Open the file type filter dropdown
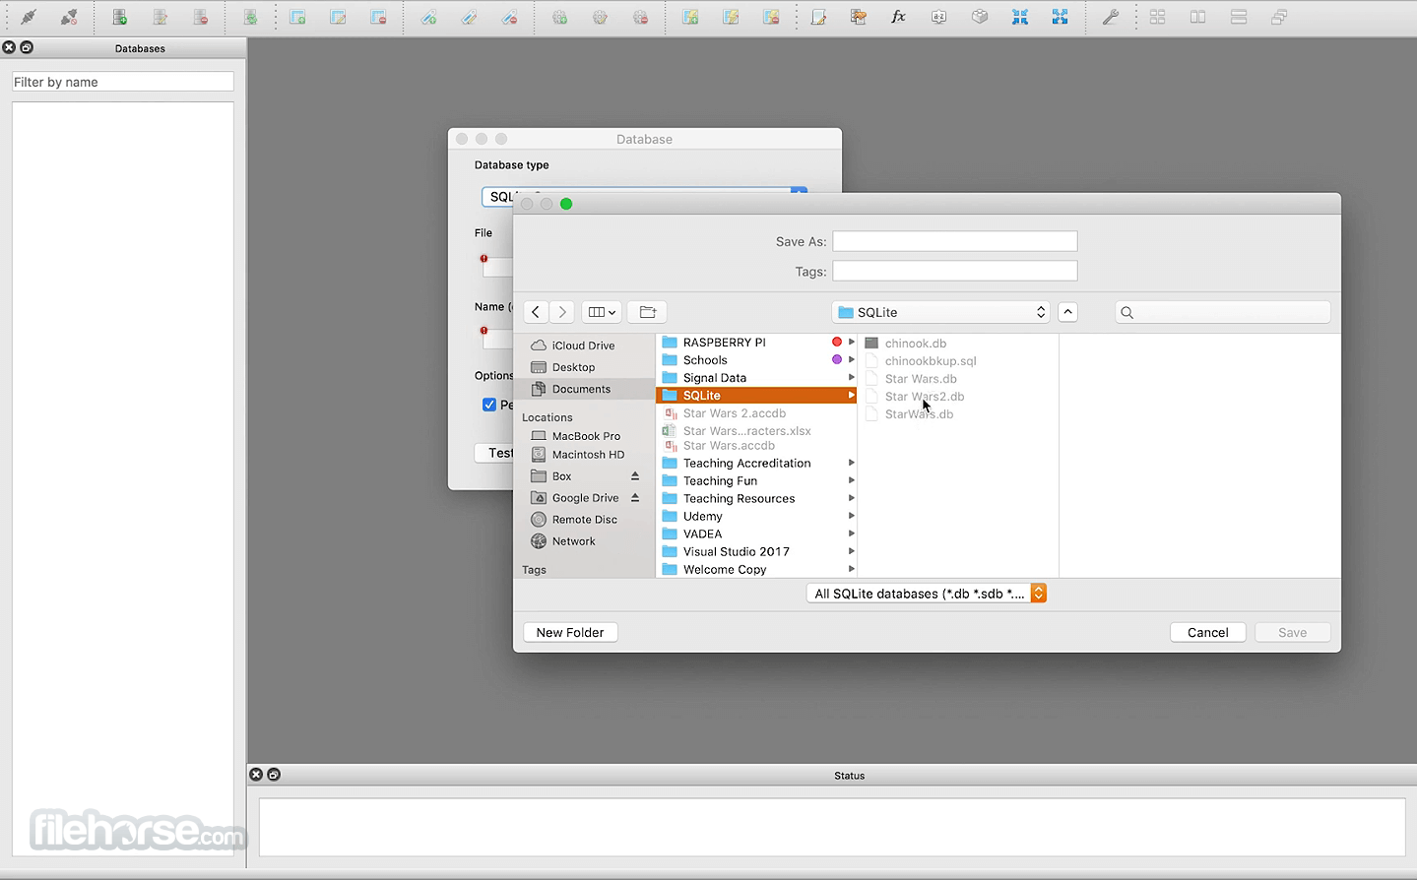Image resolution: width=1417 pixels, height=880 pixels. [x=926, y=594]
